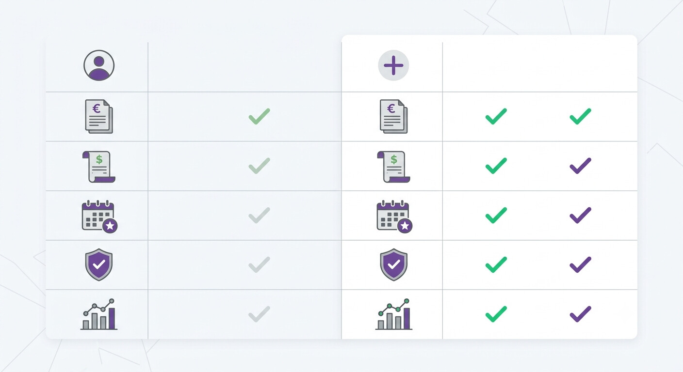Toggle the second green checkmark in the right euro invoice row
The height and width of the screenshot is (372, 683).
tap(580, 116)
